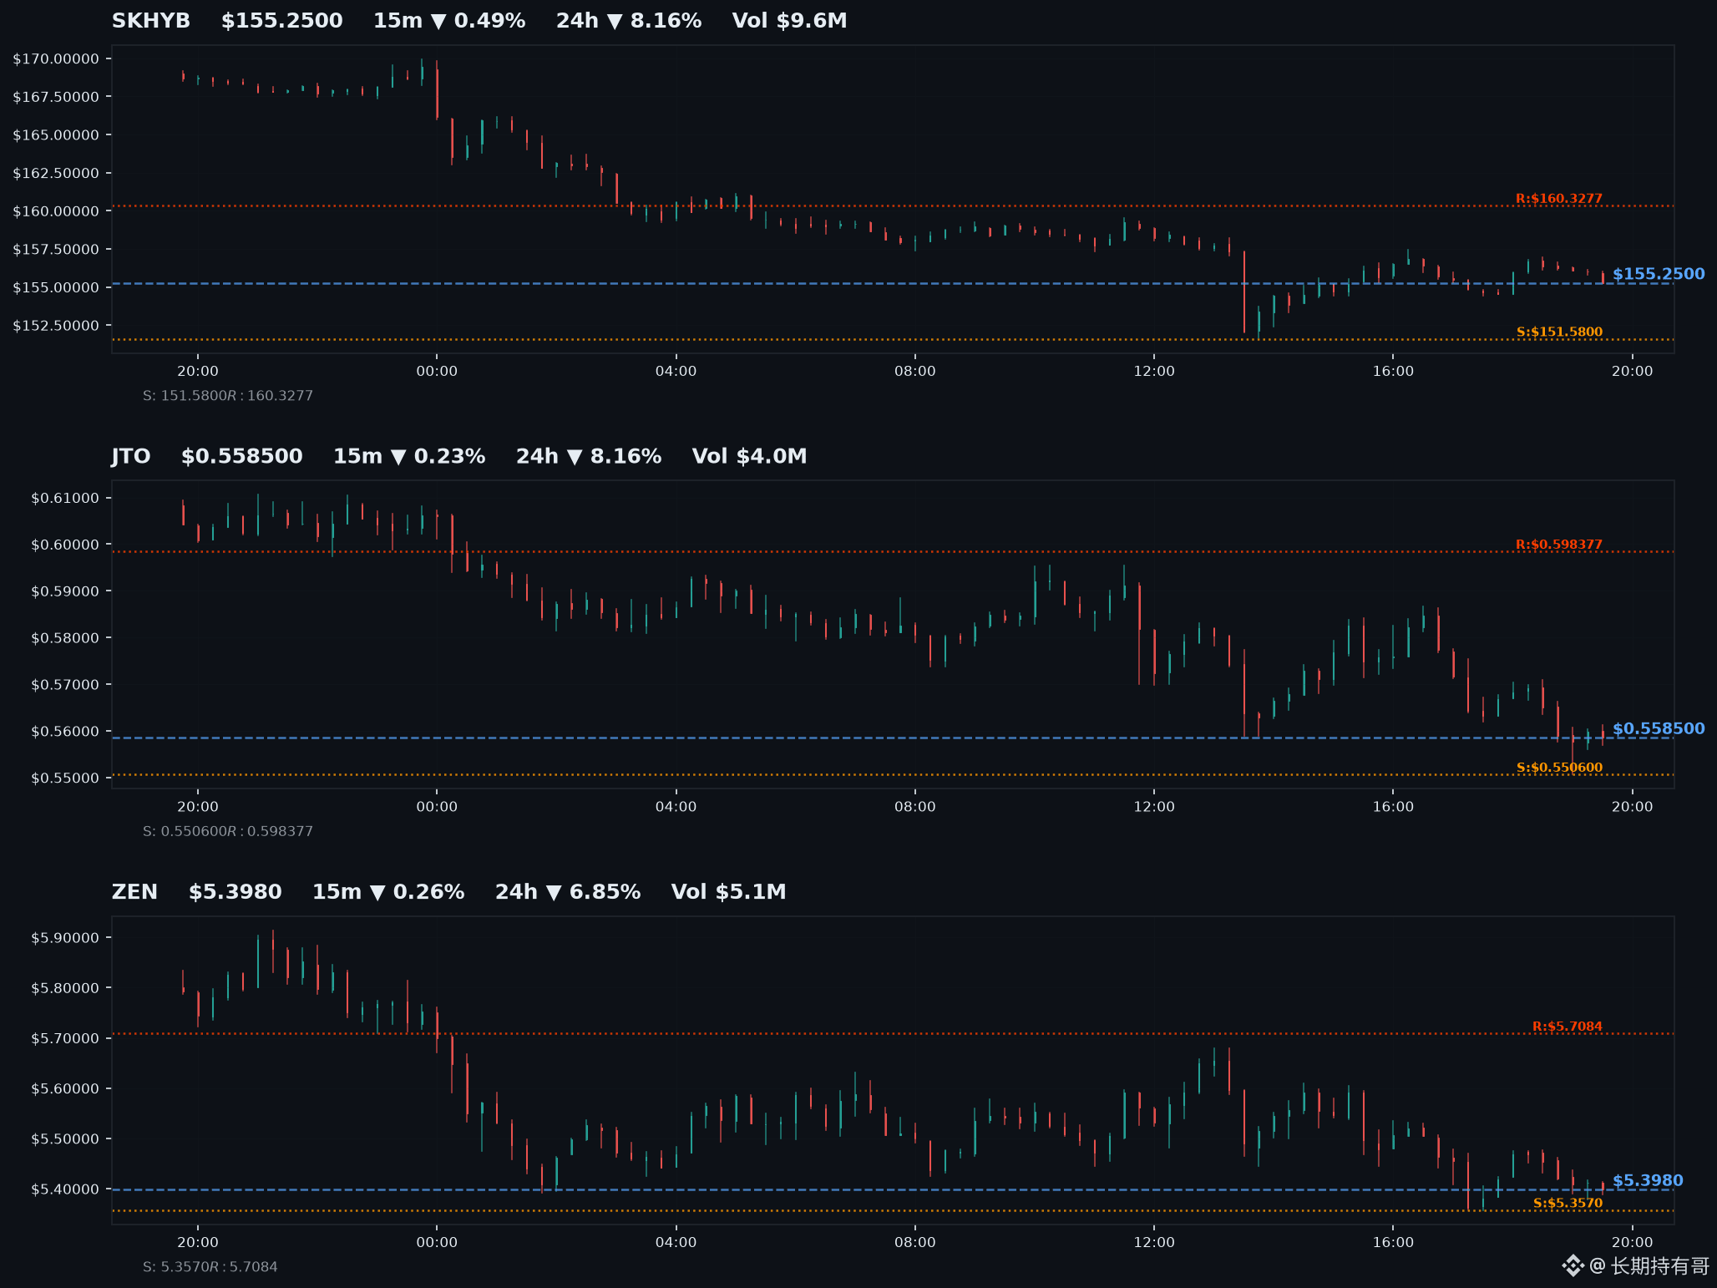
Task: Click the 16:00 time label under JTO chart
Action: (x=1393, y=807)
